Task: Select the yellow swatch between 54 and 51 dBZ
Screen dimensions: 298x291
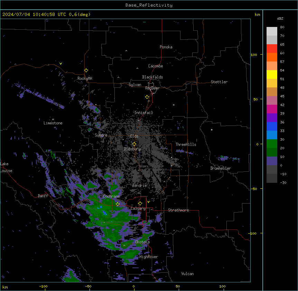Action: pos(272,74)
